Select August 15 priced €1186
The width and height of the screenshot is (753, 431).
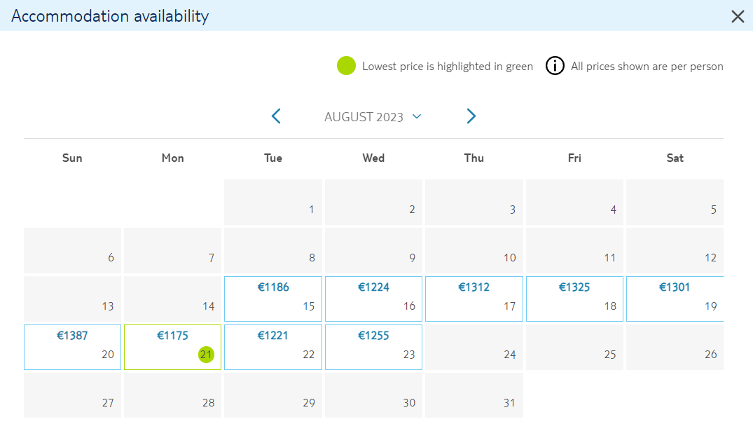272,299
